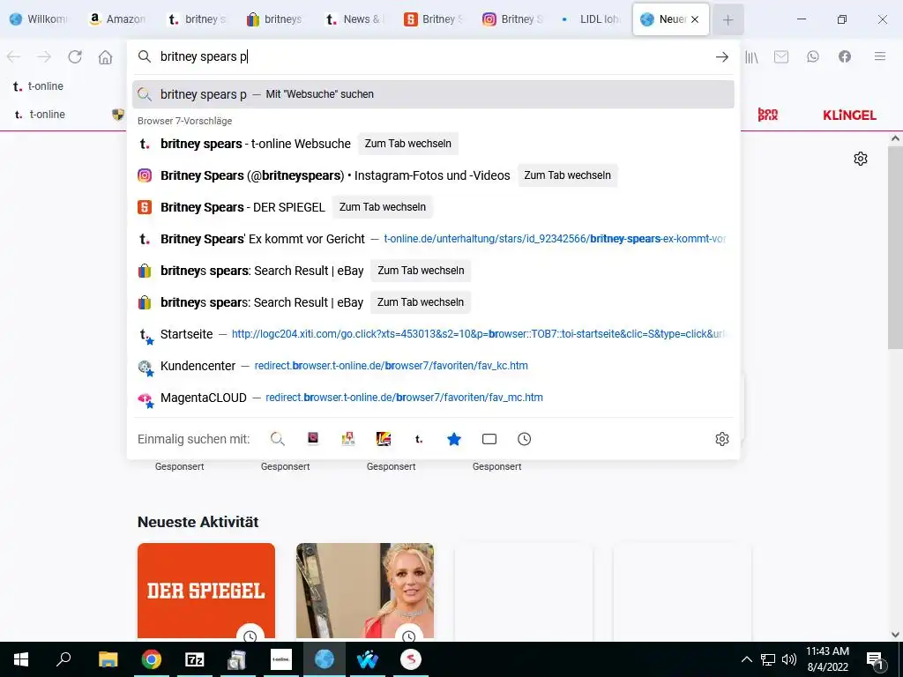Open the WhatsApp toolbar icon
Viewport: 903px width, 677px height.
pyautogui.click(x=812, y=56)
